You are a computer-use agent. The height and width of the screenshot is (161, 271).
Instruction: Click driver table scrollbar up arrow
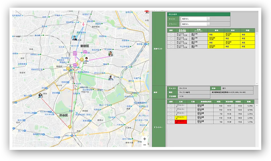(257, 105)
